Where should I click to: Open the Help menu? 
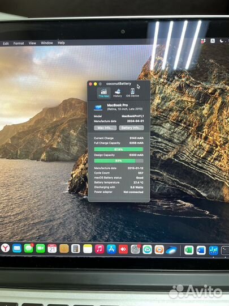(61, 42)
